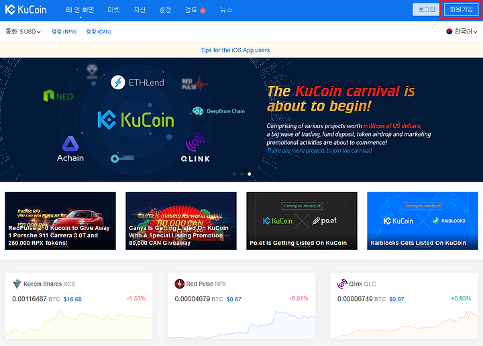Image resolution: width=483 pixels, height=346 pixels.
Task: Open Tips for the iOS App users link
Action: click(x=235, y=50)
